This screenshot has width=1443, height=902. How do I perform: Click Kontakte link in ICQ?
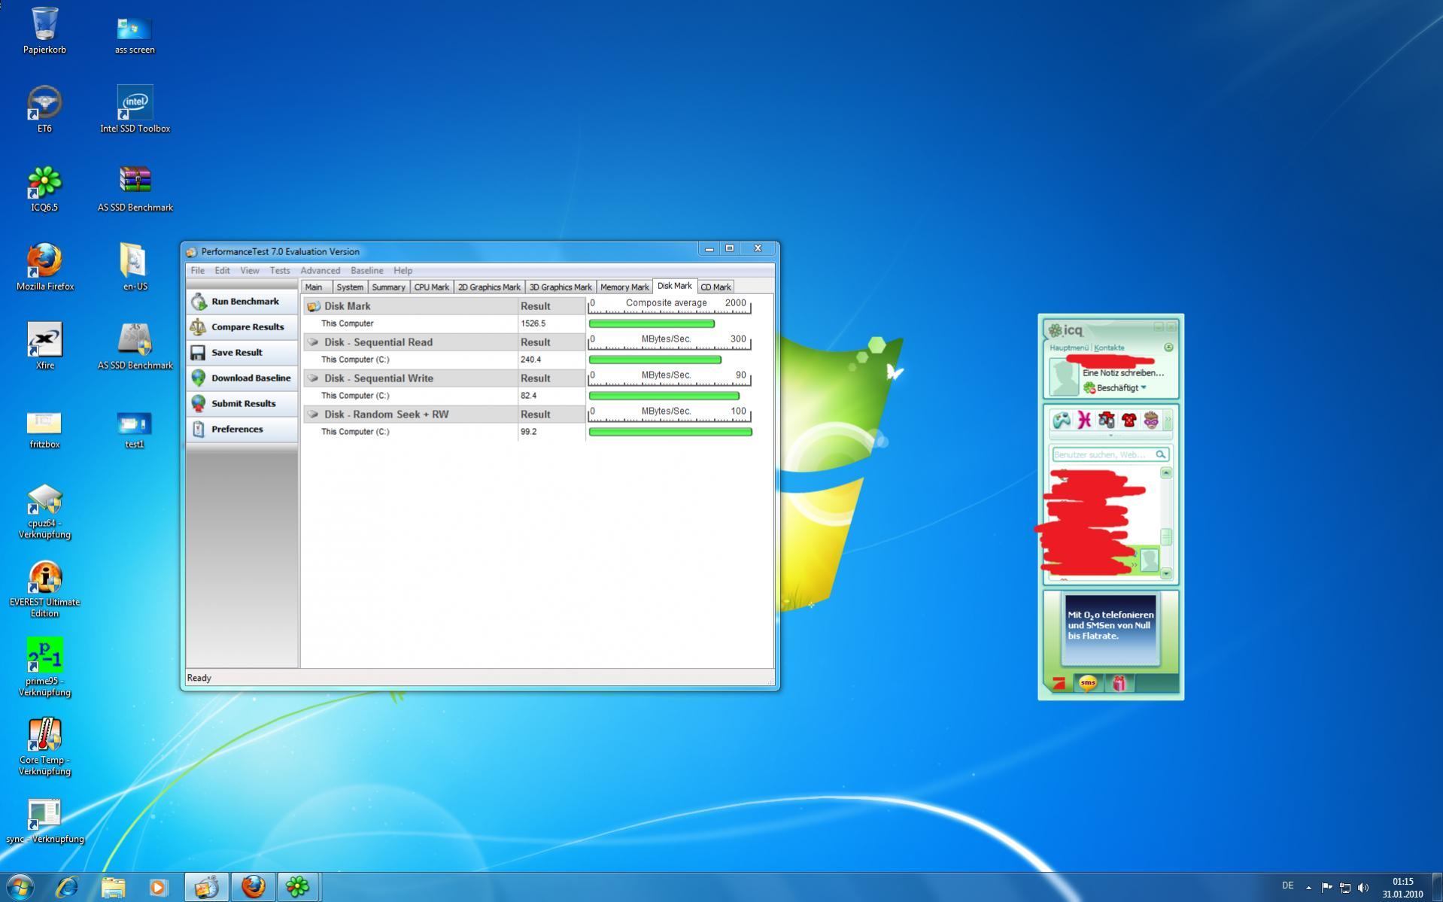pos(1109,348)
